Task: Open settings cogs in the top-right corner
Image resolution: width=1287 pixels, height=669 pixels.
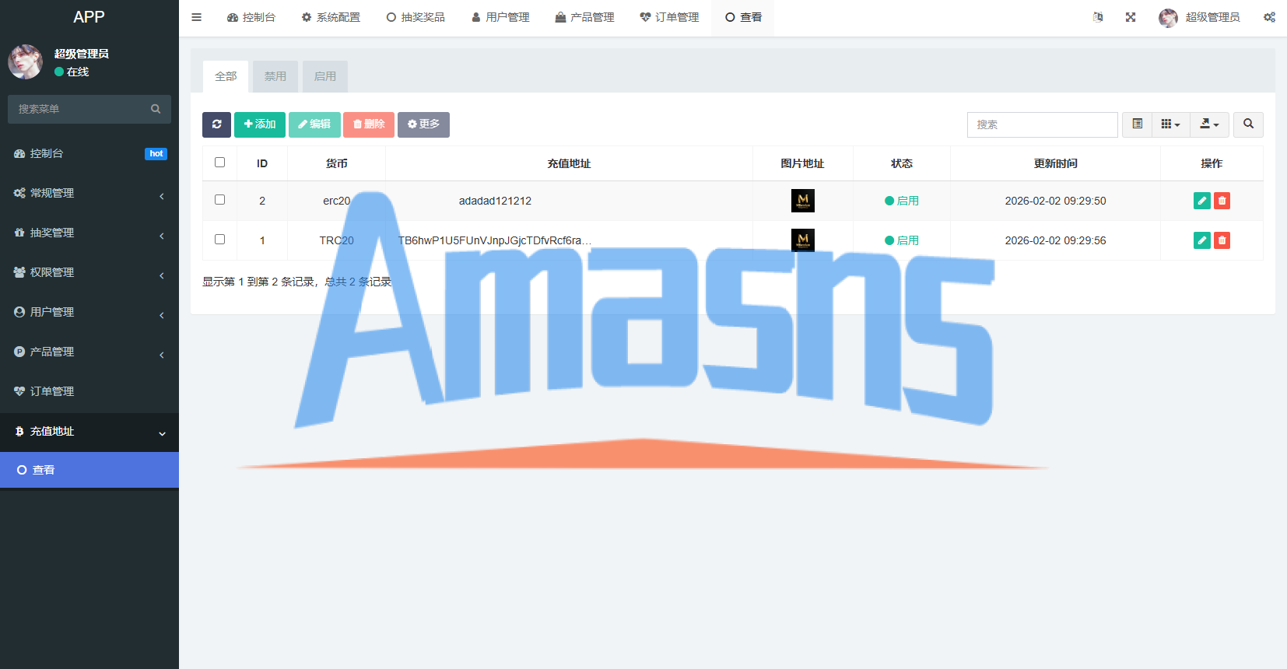Action: 1269,17
